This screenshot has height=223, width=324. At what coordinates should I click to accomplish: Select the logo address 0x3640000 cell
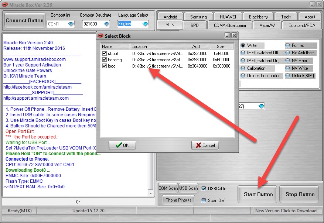tap(198, 66)
